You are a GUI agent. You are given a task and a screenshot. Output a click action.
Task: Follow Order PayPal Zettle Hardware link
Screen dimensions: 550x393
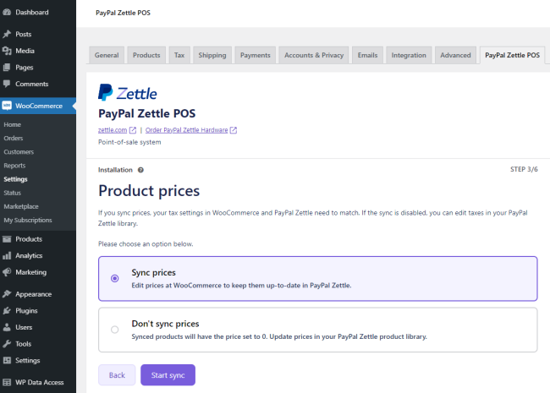pyautogui.click(x=187, y=130)
